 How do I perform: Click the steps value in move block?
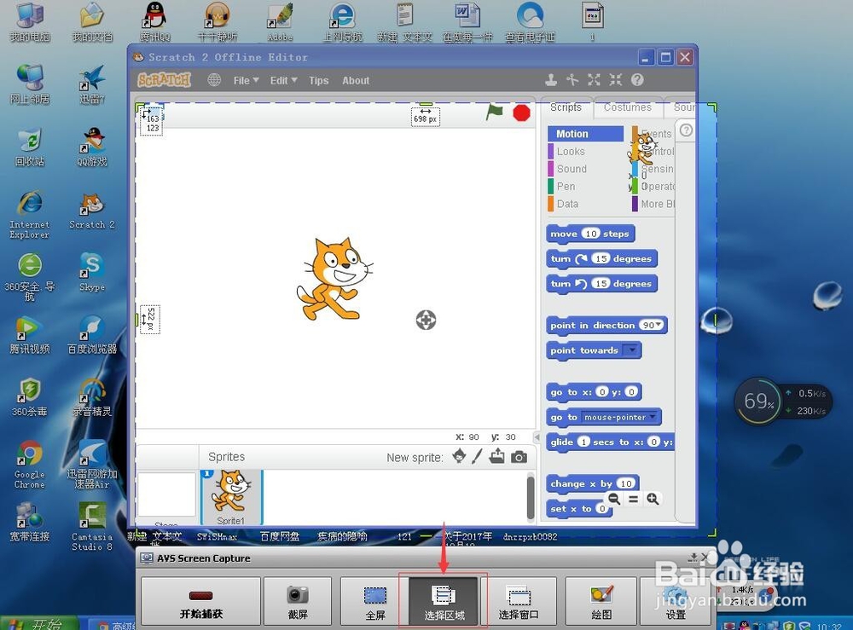click(591, 234)
